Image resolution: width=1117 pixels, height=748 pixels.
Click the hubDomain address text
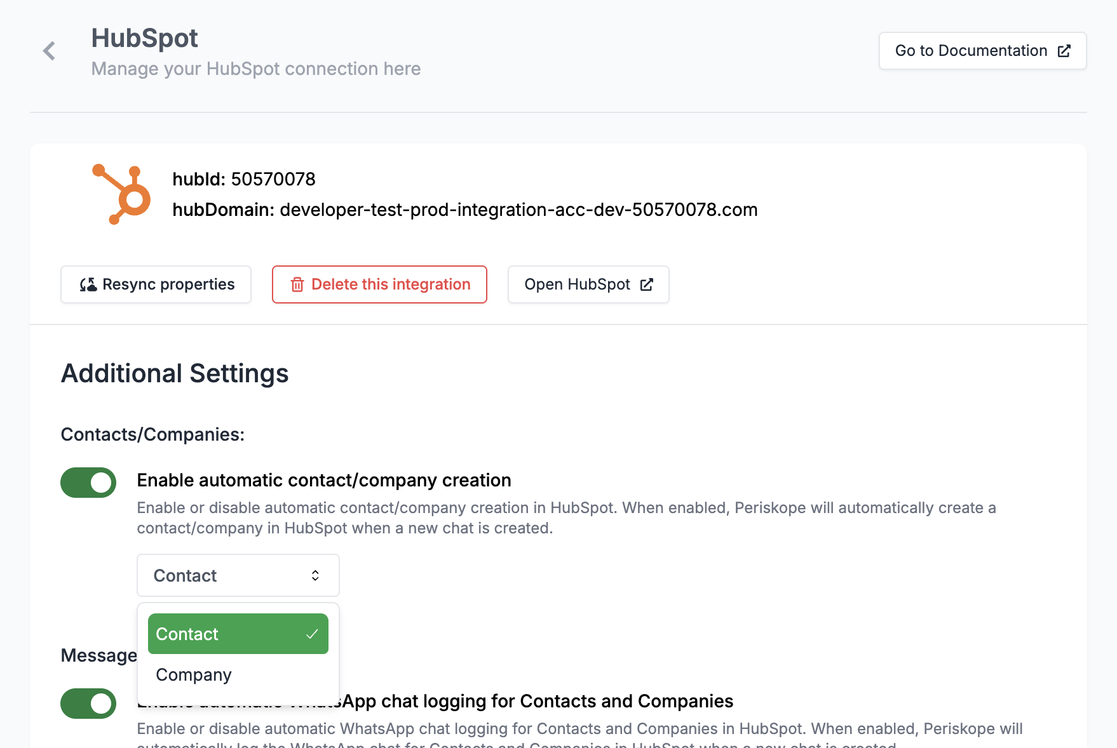pyautogui.click(x=518, y=210)
